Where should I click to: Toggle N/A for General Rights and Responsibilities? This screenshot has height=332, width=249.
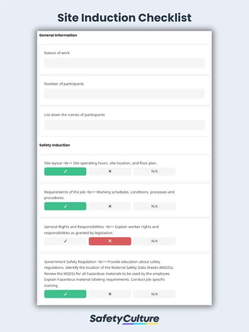154,241
